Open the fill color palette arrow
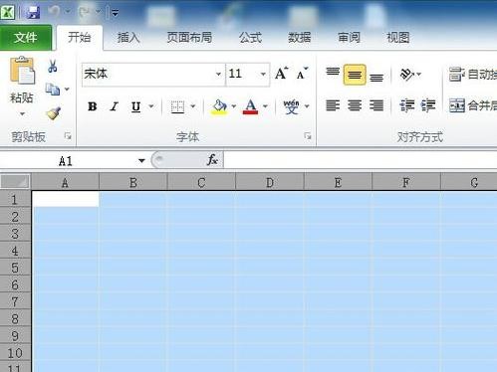 pyautogui.click(x=234, y=106)
